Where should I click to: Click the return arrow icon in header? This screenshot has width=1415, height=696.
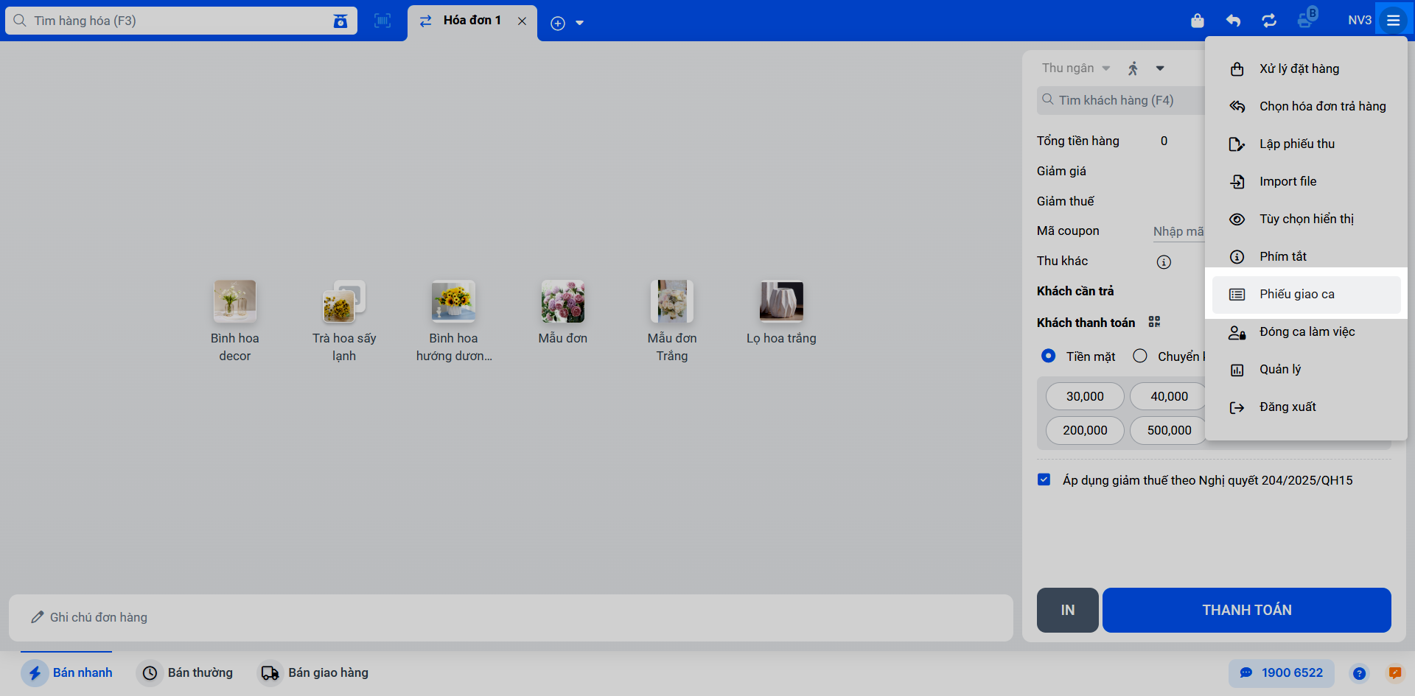point(1233,21)
